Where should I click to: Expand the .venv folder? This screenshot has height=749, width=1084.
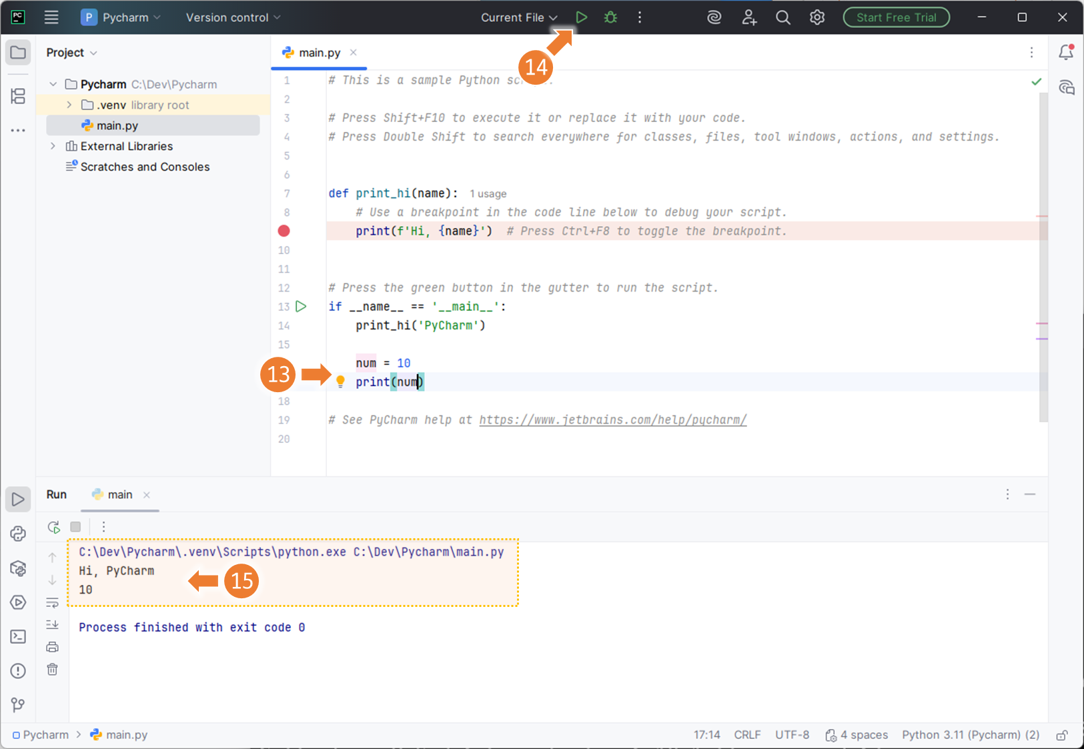pos(69,105)
